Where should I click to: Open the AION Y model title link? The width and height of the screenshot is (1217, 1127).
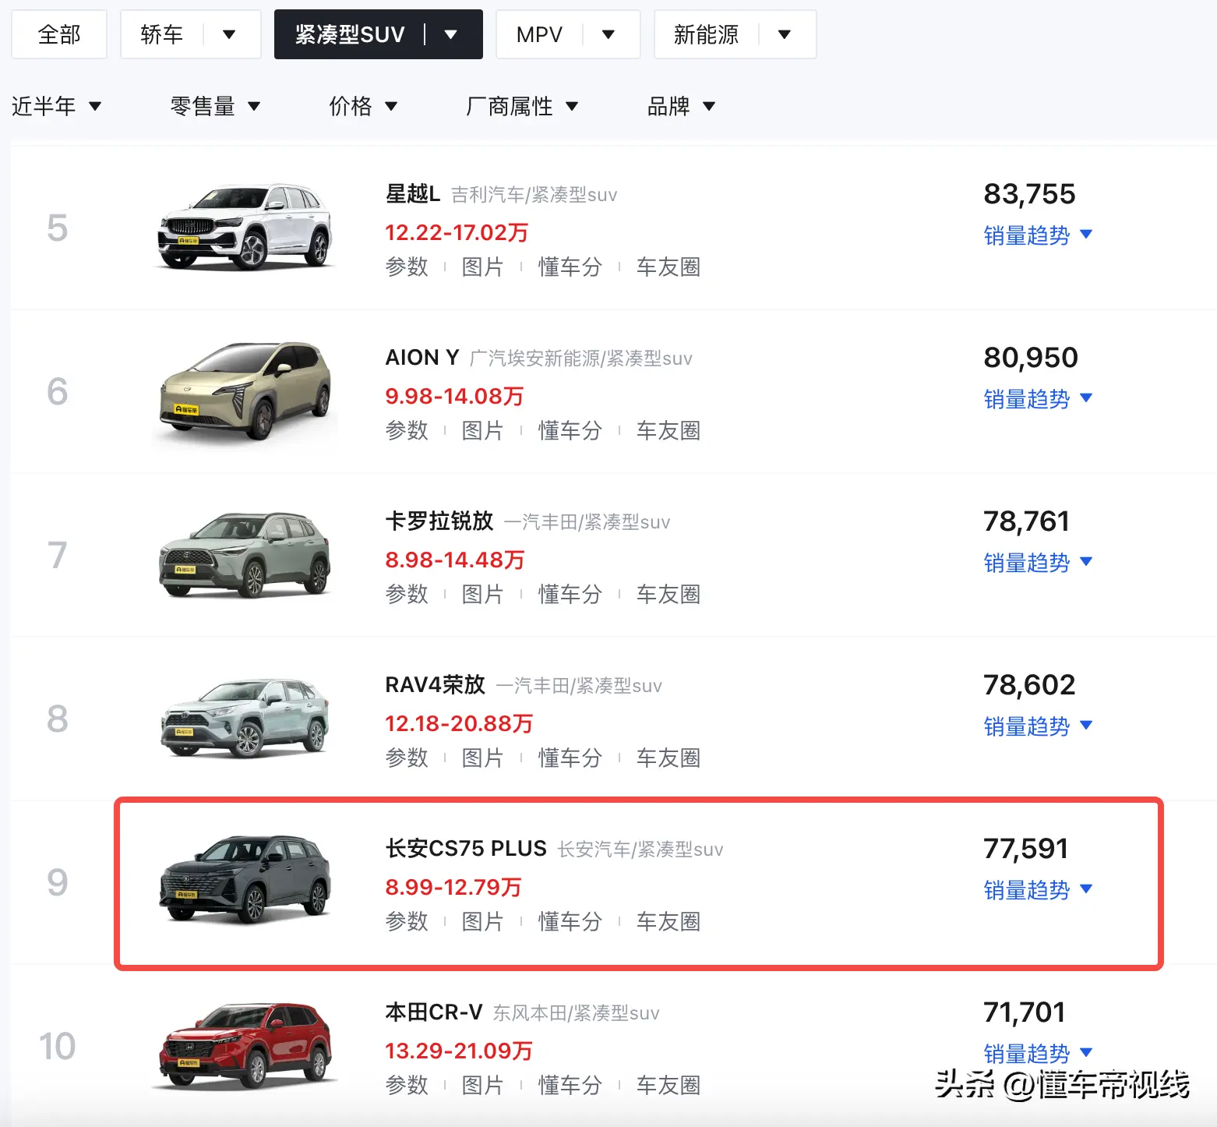point(422,357)
